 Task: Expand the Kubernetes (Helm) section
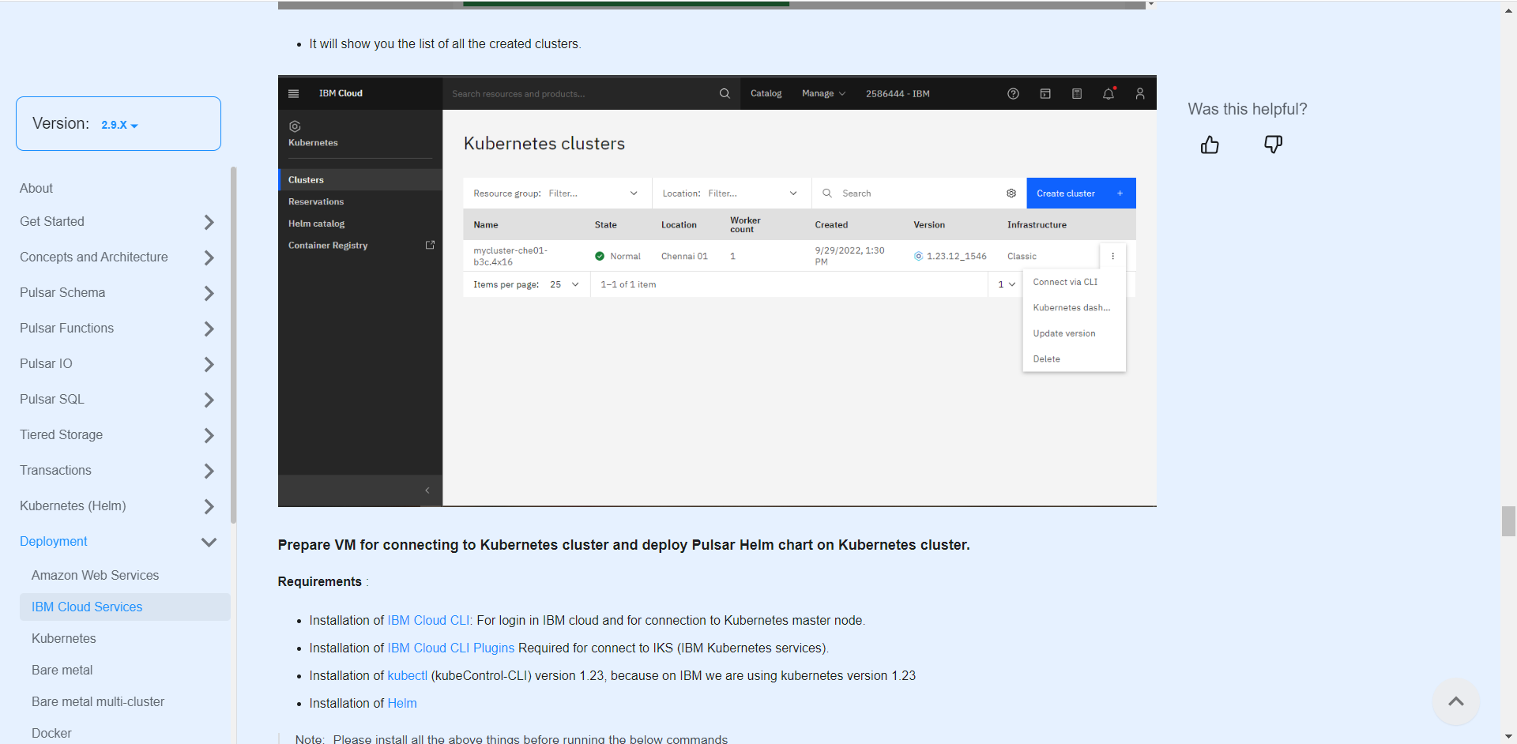click(x=209, y=506)
